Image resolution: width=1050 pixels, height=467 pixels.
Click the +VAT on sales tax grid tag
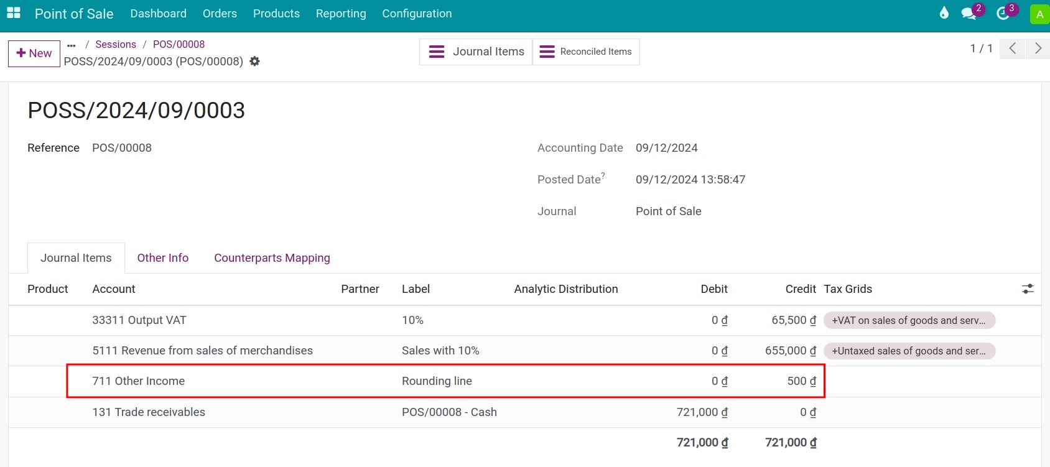point(909,320)
